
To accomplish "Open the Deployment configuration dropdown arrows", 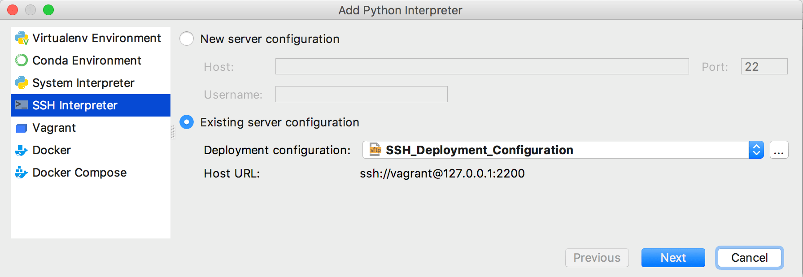I will click(x=756, y=150).
